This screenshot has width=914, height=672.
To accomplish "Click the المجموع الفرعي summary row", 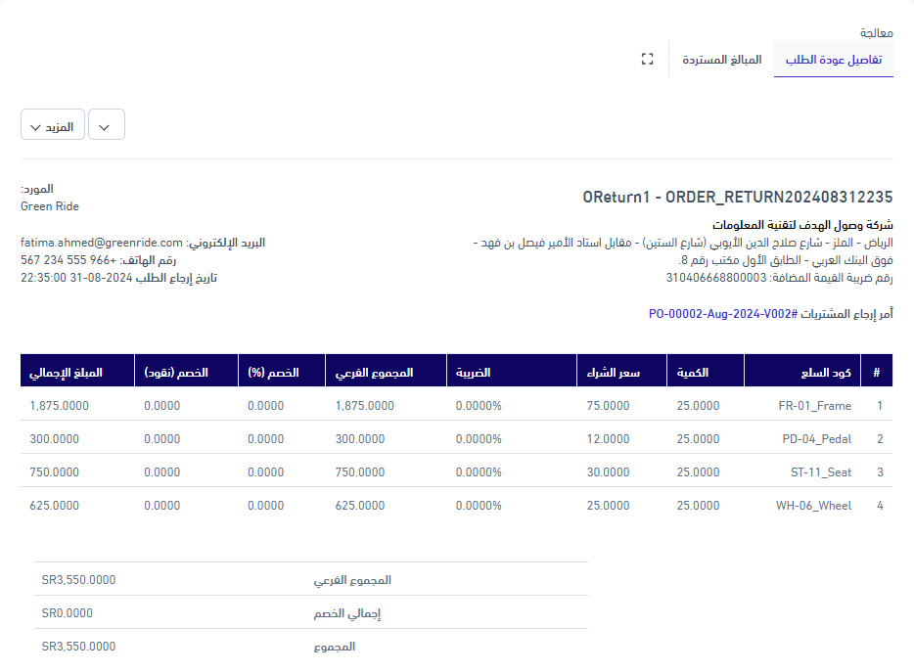I will (x=311, y=580).
